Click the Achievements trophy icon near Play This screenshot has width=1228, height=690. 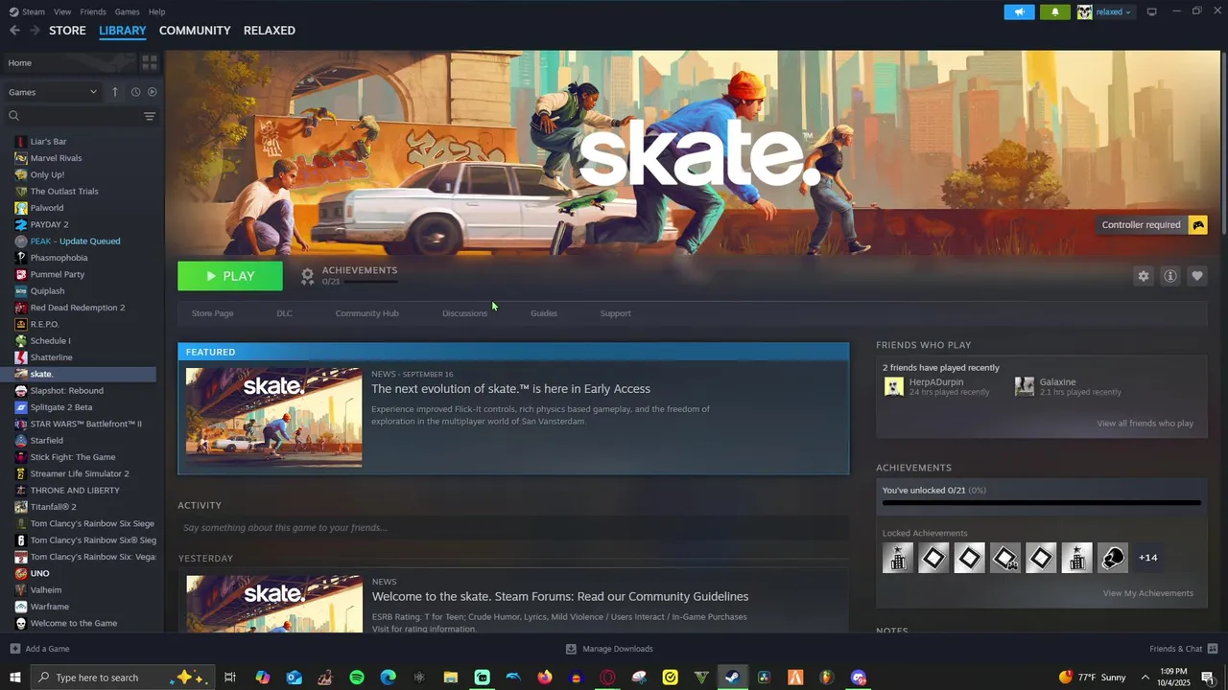[x=307, y=276]
